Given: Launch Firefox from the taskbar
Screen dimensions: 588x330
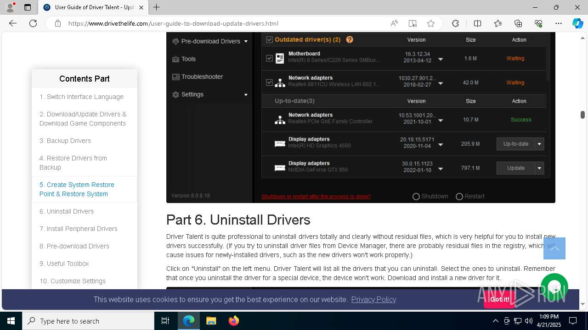Looking at the screenshot, I should point(234,321).
